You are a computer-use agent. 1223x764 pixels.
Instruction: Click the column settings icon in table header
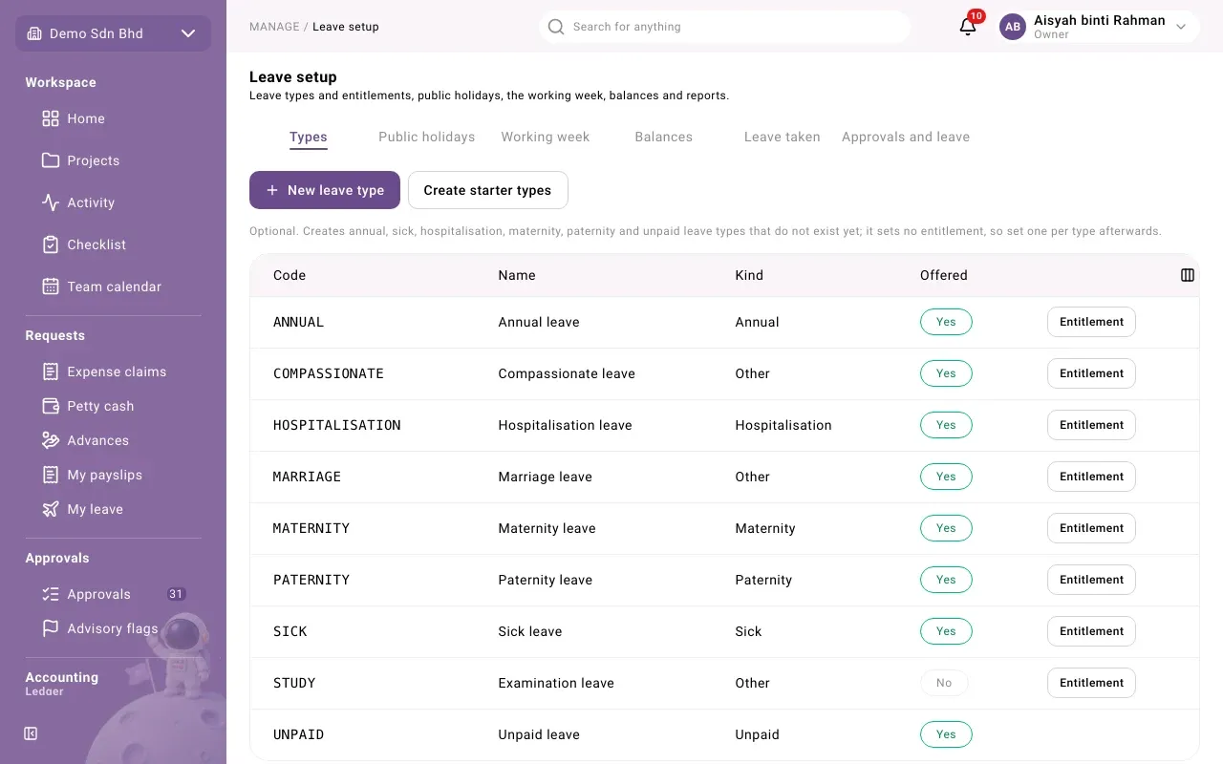1188,275
